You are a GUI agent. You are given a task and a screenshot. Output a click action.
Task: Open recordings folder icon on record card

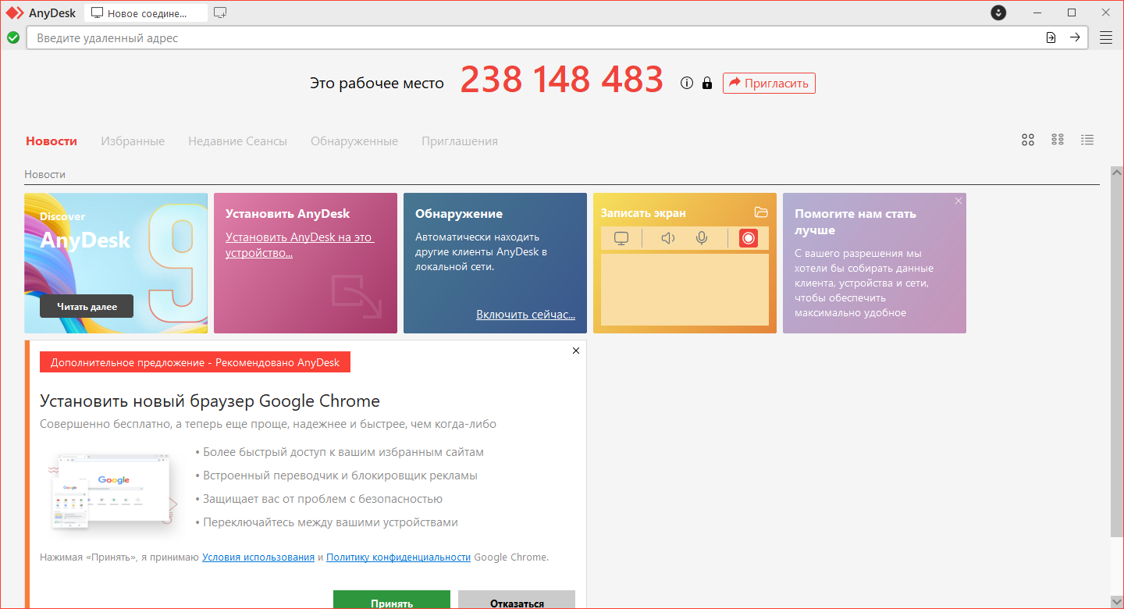(762, 212)
